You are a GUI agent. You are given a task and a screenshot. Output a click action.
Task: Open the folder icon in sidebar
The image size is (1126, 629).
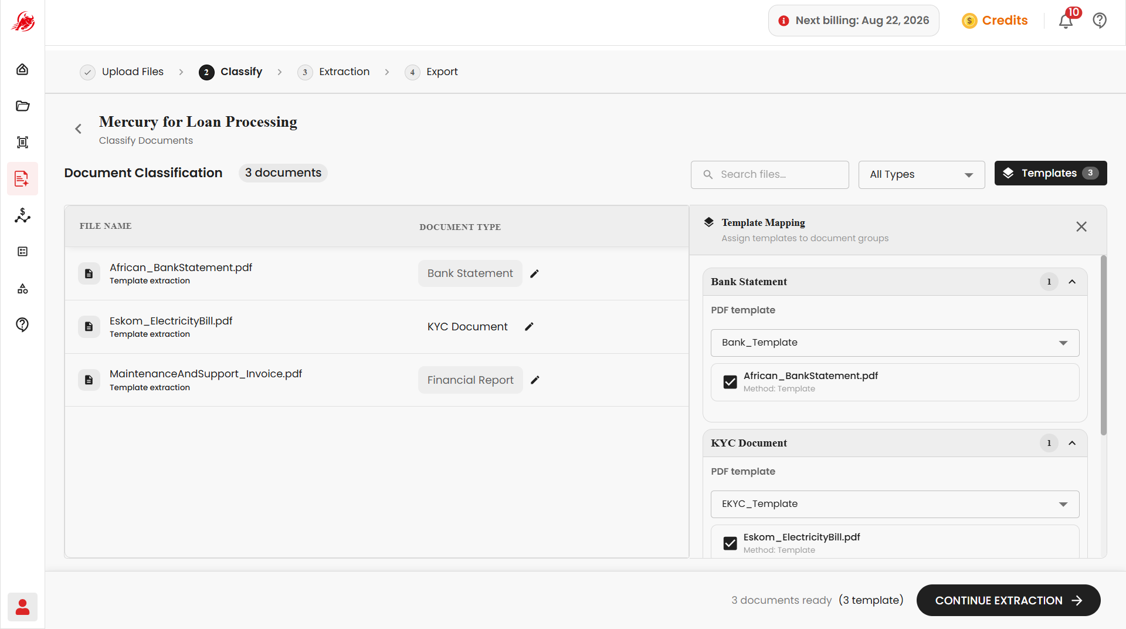[x=22, y=106]
